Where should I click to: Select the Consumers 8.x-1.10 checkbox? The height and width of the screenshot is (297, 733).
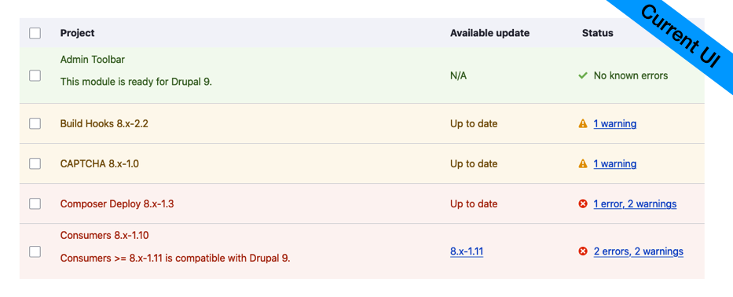click(x=35, y=251)
